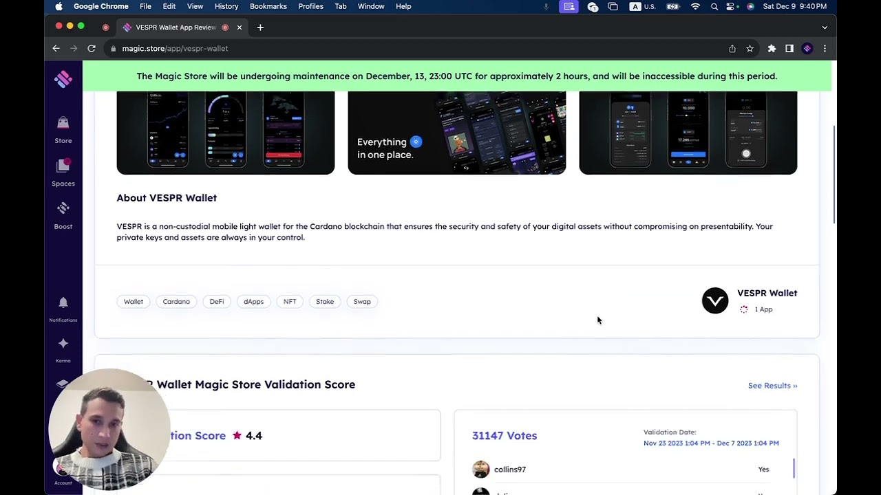Open Spaces in the sidebar
This screenshot has width=881, height=495.
(63, 173)
